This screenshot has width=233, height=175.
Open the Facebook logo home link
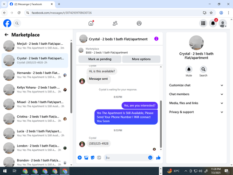tap(7, 23)
